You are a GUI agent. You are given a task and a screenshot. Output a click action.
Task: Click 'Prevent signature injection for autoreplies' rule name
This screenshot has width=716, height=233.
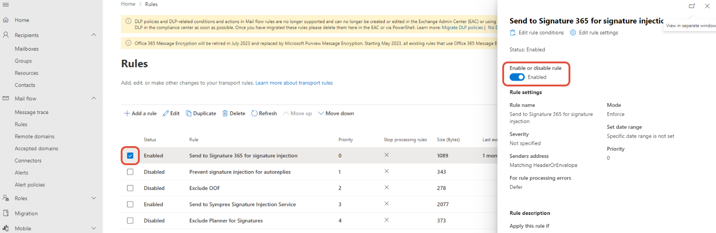tap(240, 172)
